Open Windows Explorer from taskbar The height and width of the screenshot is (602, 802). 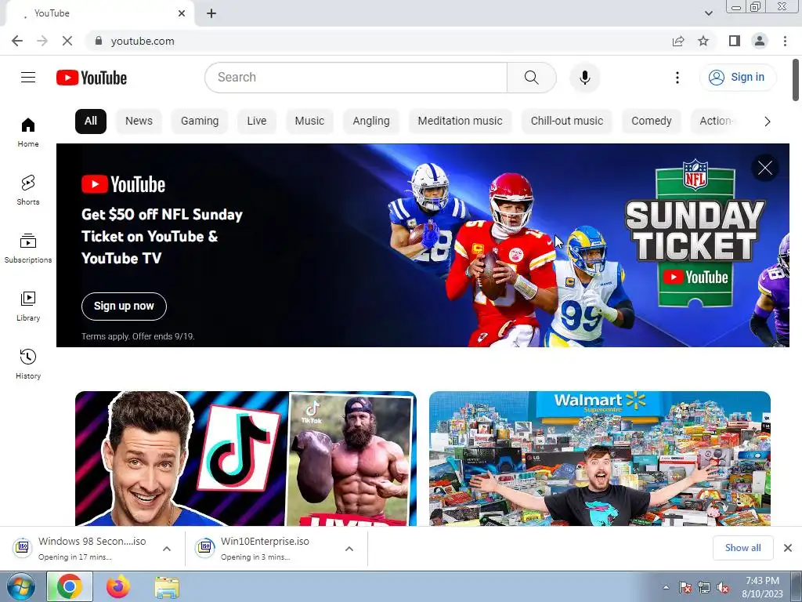pos(167,587)
